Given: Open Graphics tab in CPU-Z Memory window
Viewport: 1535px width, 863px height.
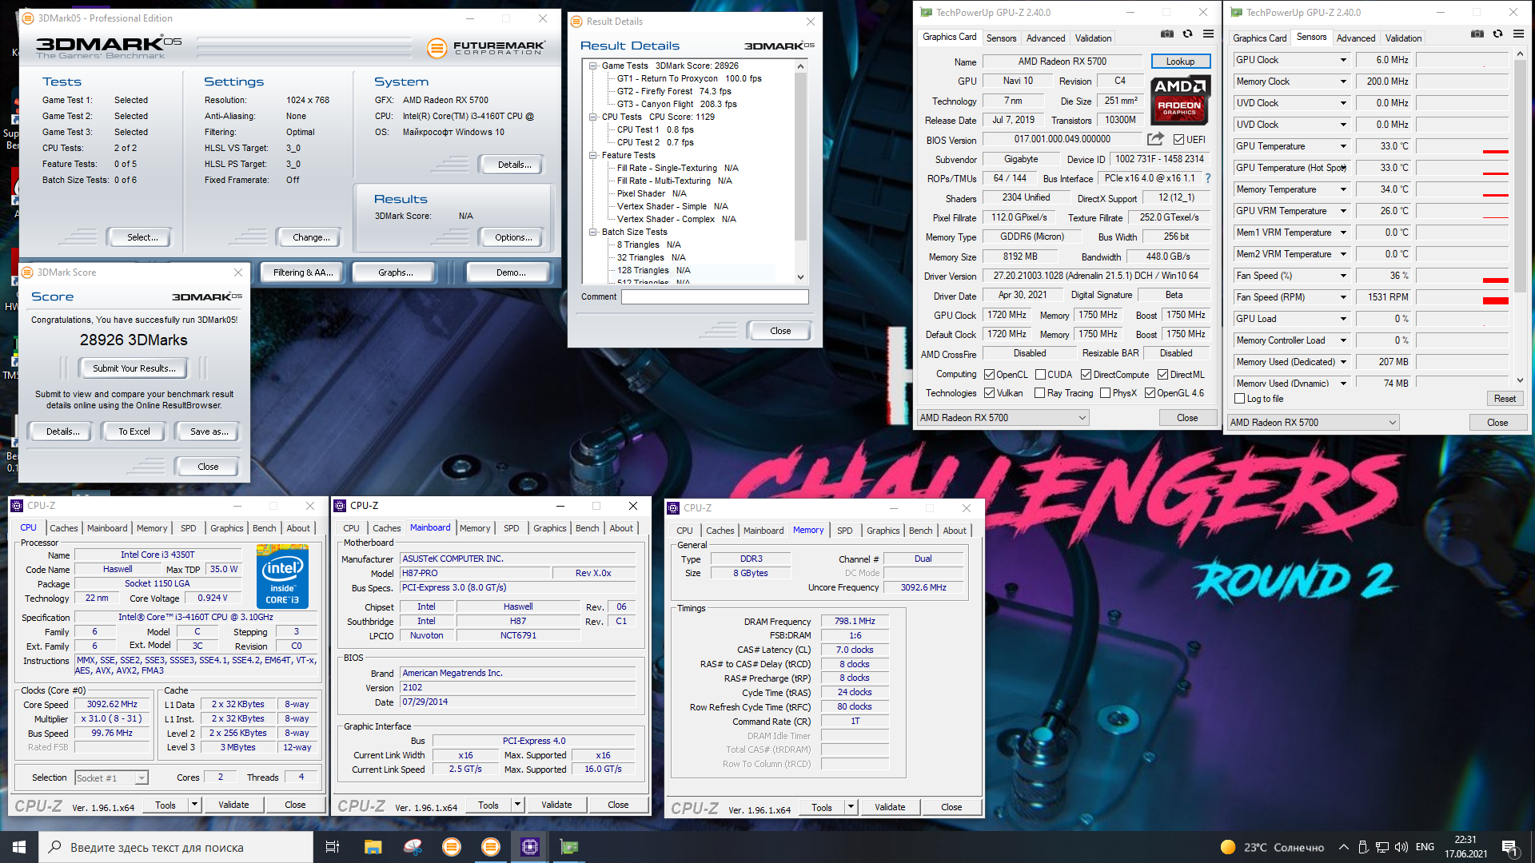Looking at the screenshot, I should (883, 531).
